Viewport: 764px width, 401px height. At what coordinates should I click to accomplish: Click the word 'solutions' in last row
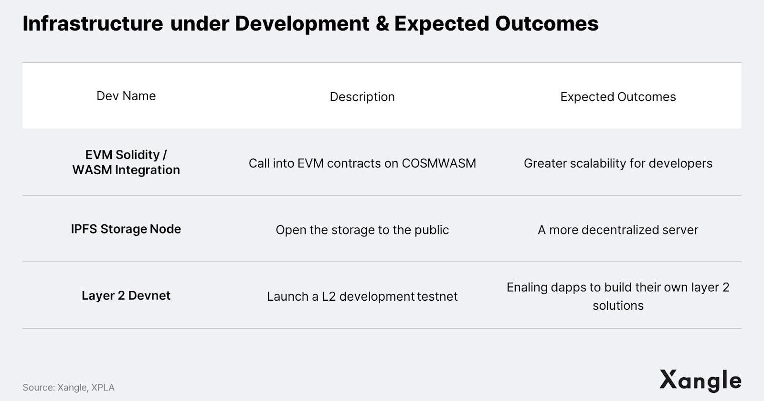618,306
